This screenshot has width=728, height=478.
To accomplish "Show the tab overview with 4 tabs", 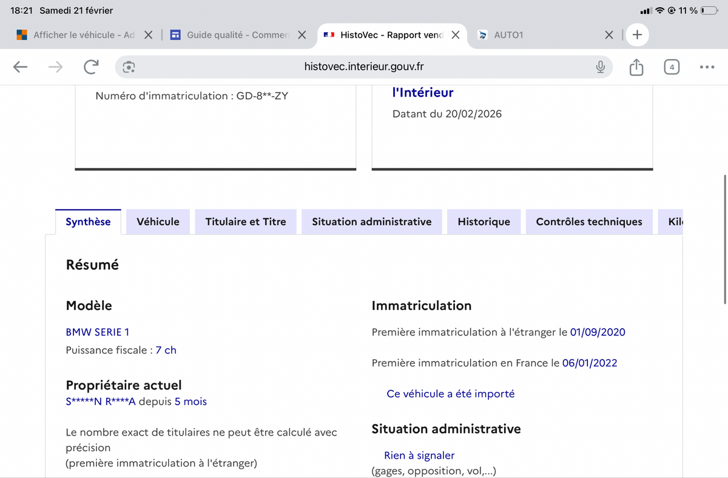I will pyautogui.click(x=672, y=67).
